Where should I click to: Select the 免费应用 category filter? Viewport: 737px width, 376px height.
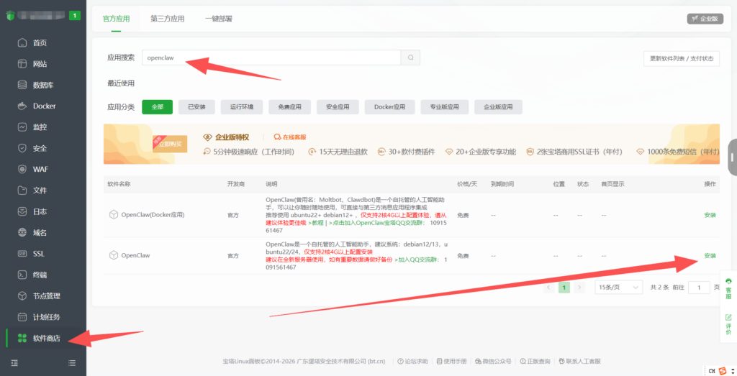coord(289,107)
